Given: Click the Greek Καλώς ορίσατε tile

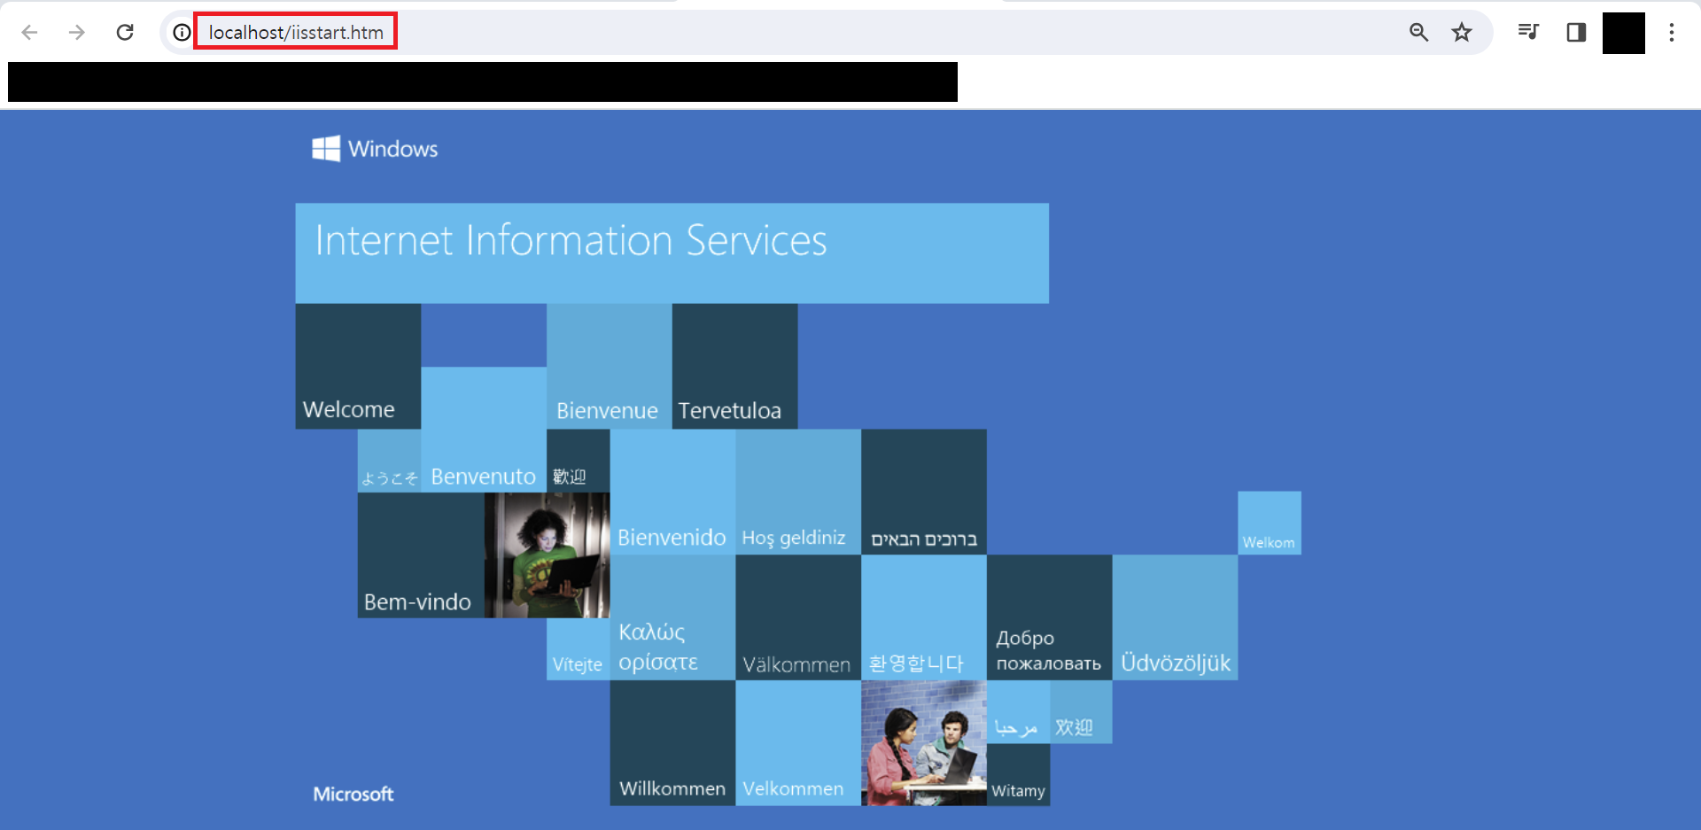Looking at the screenshot, I should [x=672, y=617].
